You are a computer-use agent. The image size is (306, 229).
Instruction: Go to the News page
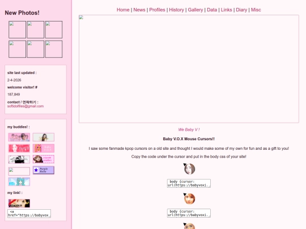click(x=139, y=10)
